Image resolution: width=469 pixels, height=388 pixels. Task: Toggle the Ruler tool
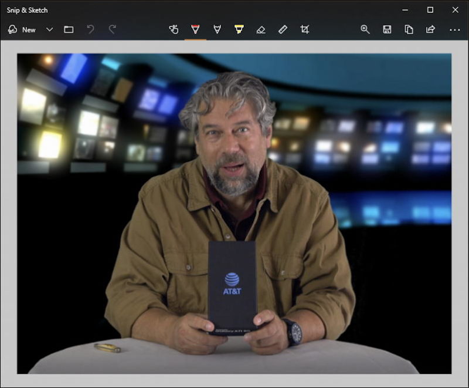283,29
